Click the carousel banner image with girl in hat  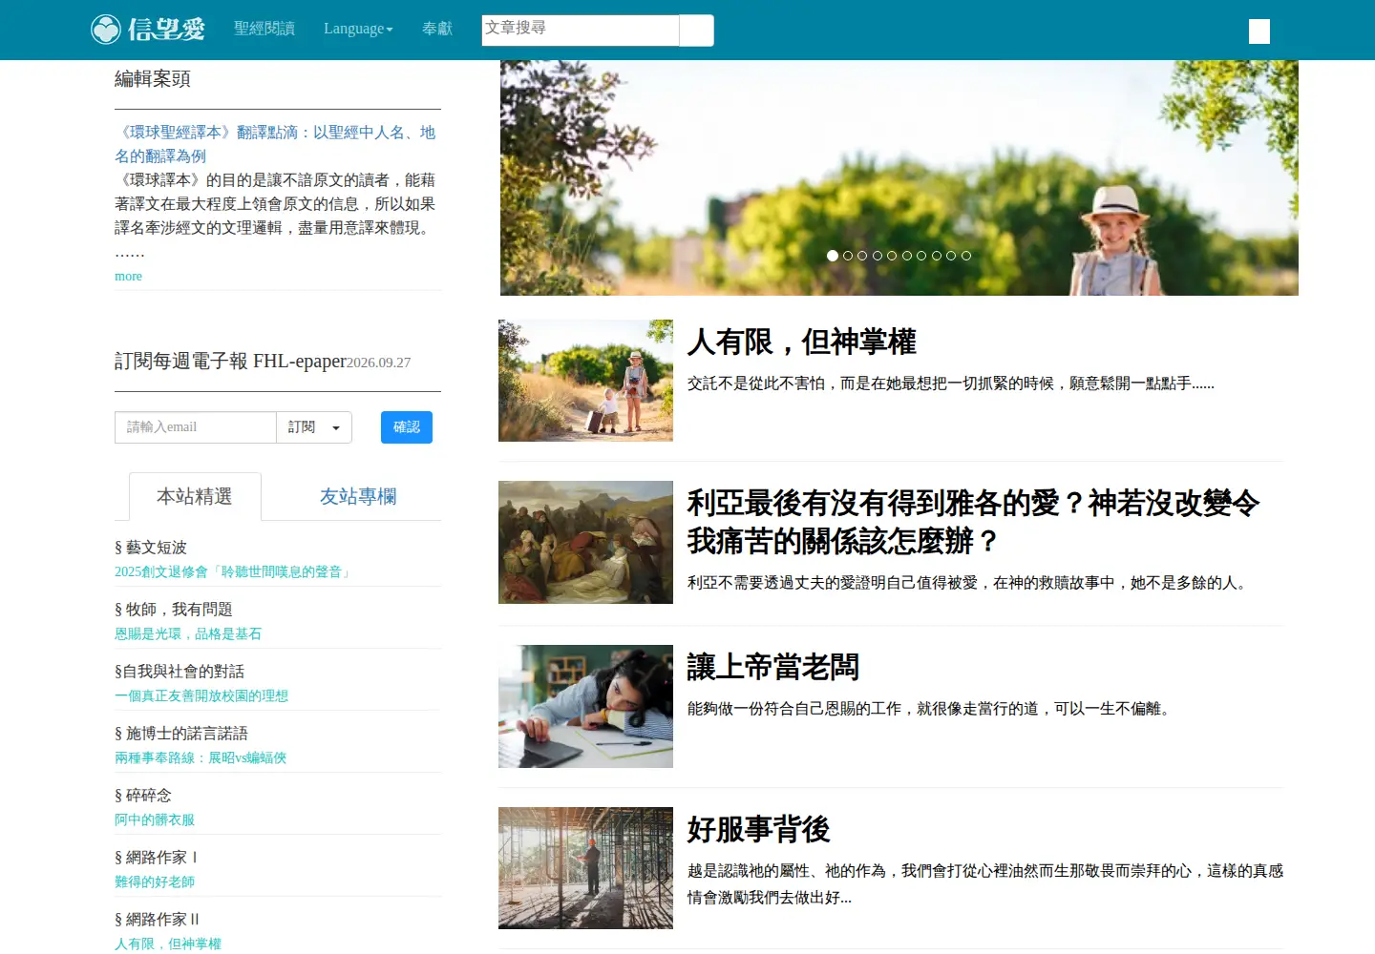pos(899,177)
